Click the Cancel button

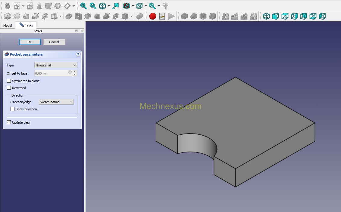click(54, 42)
